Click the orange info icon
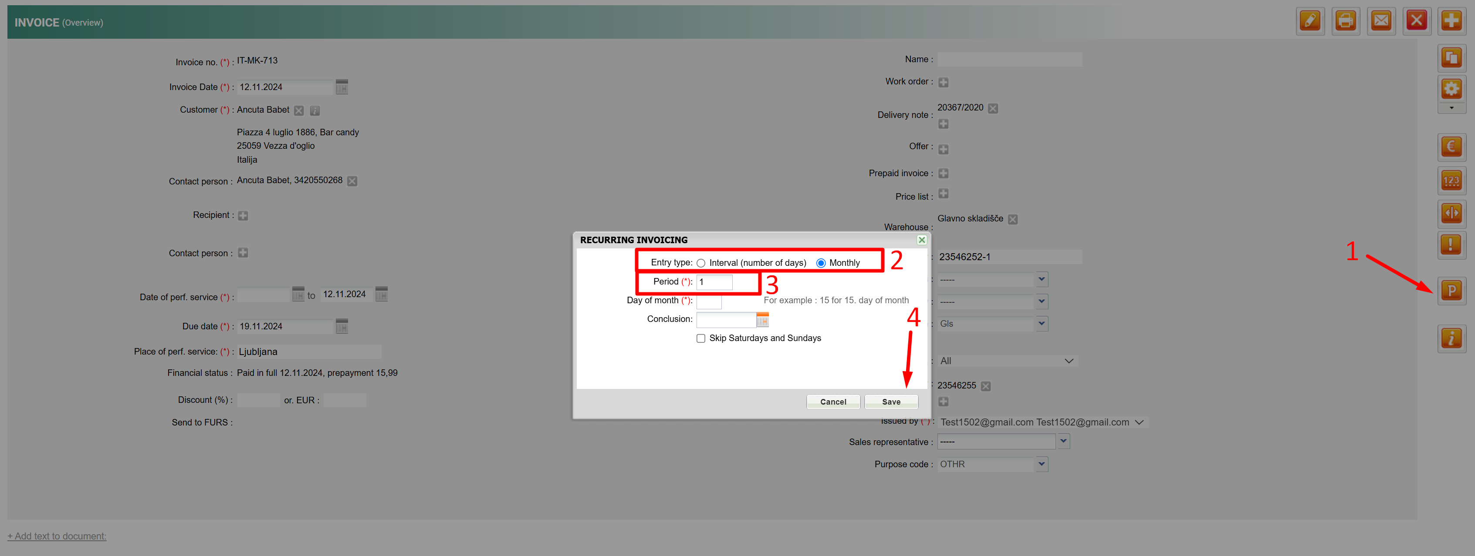The height and width of the screenshot is (556, 1475). 1451,338
